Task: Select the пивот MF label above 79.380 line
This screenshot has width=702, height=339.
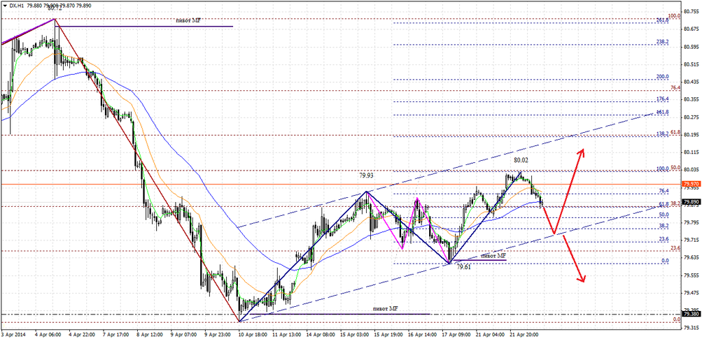Action: (x=385, y=309)
